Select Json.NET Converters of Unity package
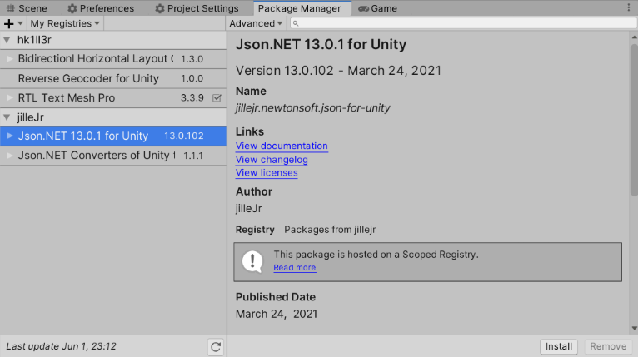Screen dimensions: 638x357 [113, 156]
